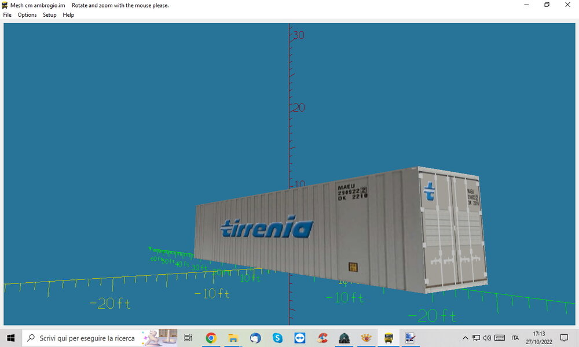The width and height of the screenshot is (579, 347).
Task: Click the '30' label on the vertical axis
Action: (x=298, y=35)
